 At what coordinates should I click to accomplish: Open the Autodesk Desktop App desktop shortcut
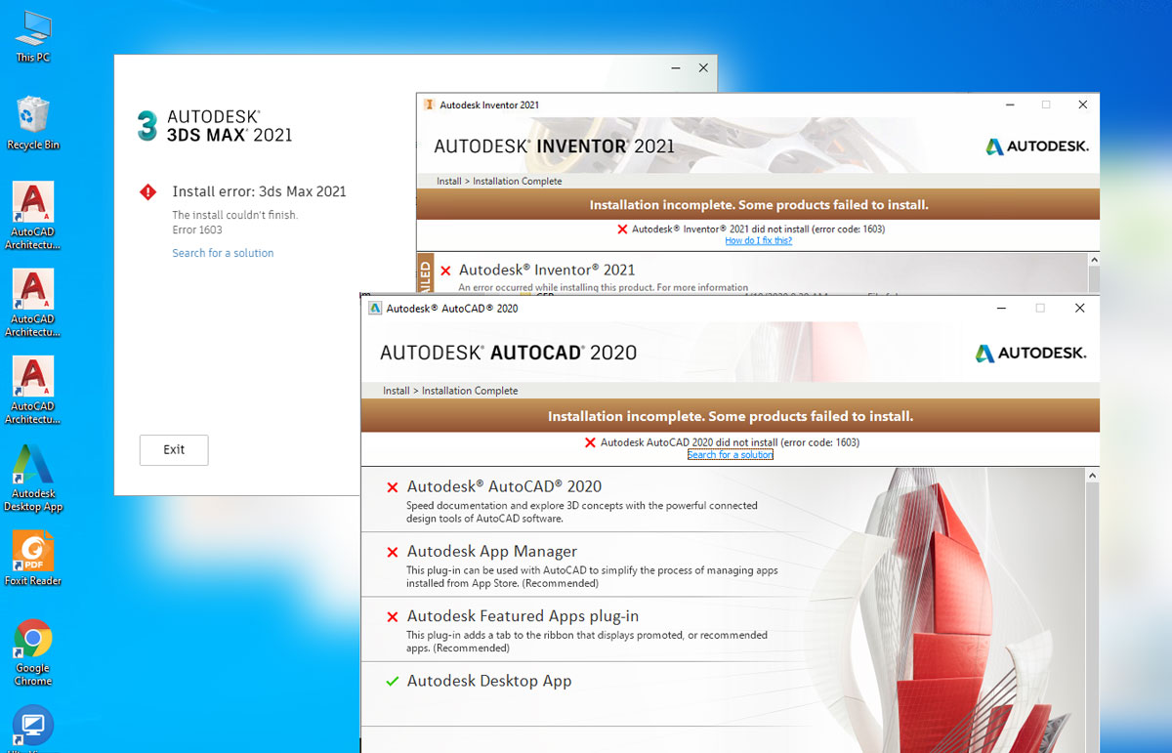pyautogui.click(x=33, y=469)
